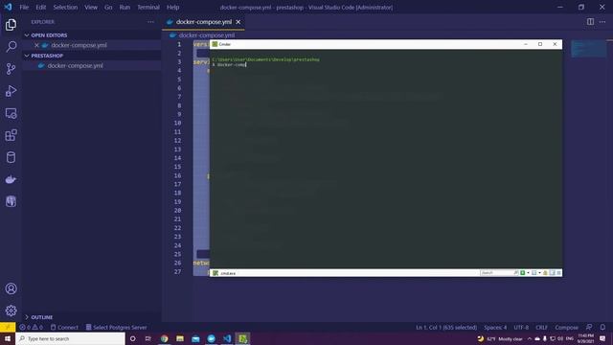Open the PostgreSQL elephant view

(11, 201)
